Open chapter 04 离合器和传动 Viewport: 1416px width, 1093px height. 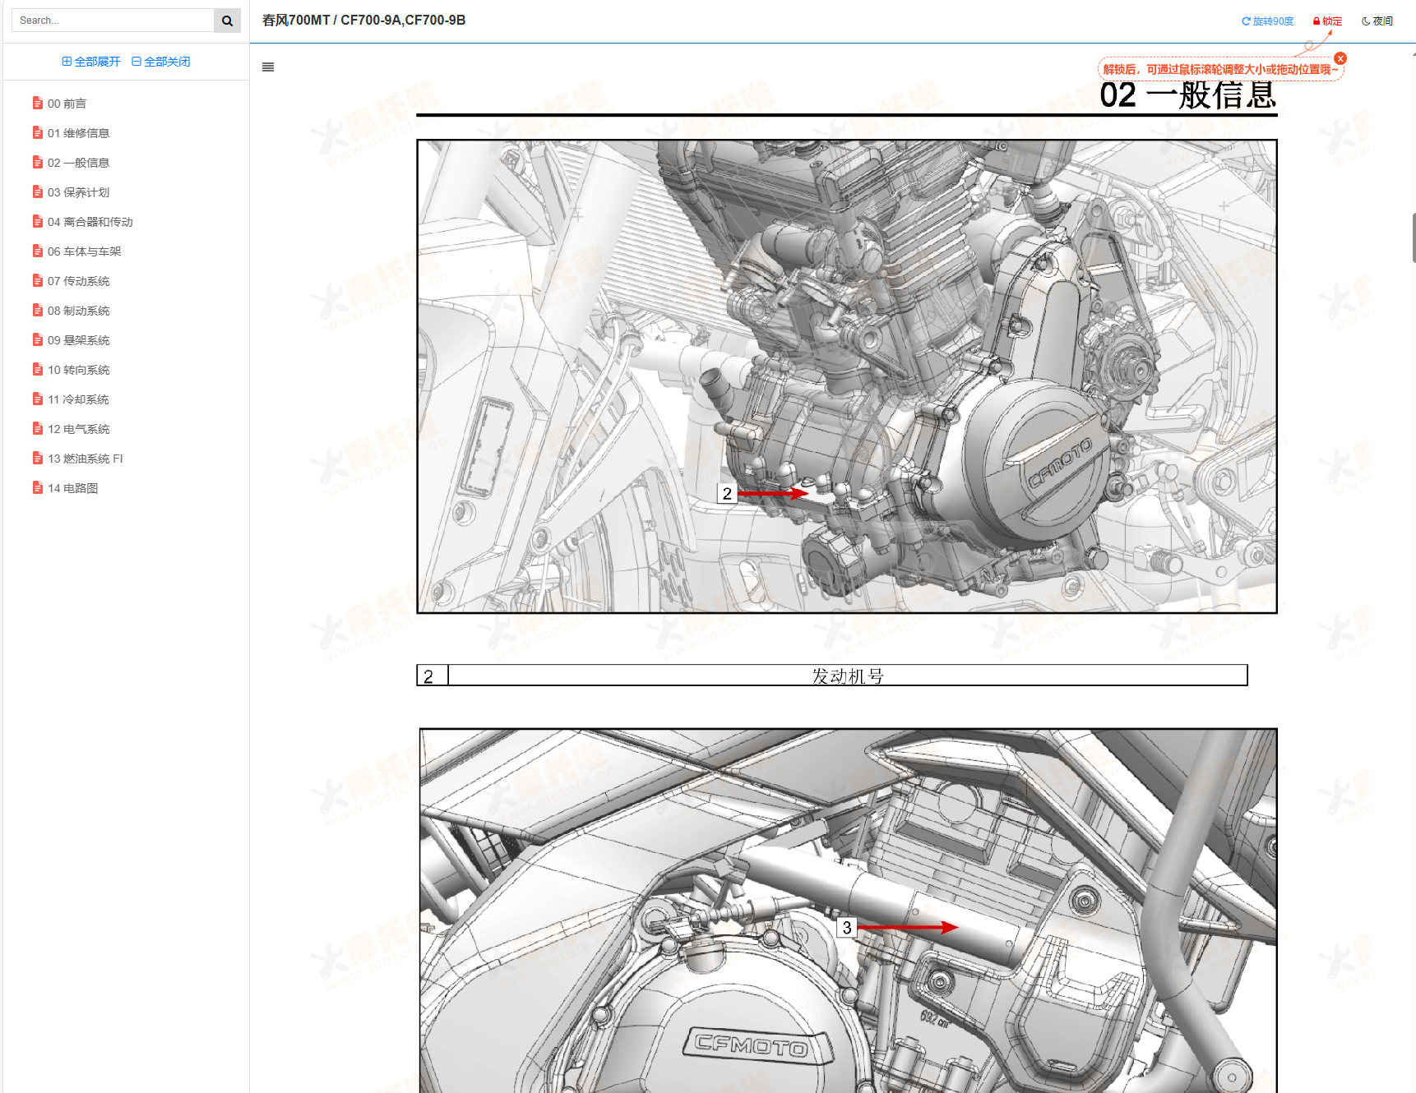pyautogui.click(x=90, y=222)
